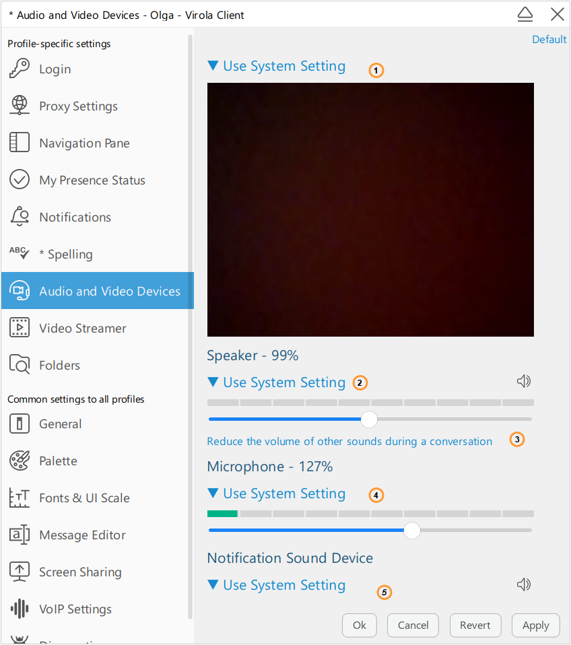Open the Notifications bell settings
The image size is (571, 645).
20,217
